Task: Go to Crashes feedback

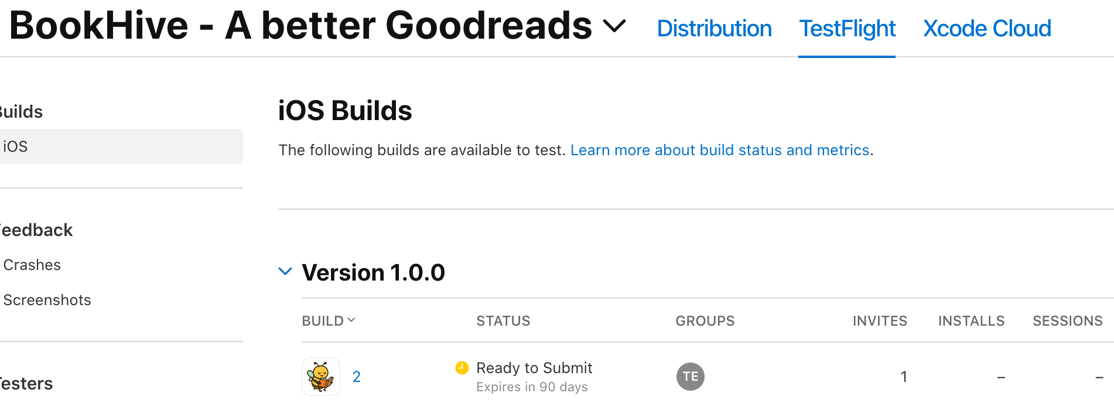Action: click(x=32, y=265)
